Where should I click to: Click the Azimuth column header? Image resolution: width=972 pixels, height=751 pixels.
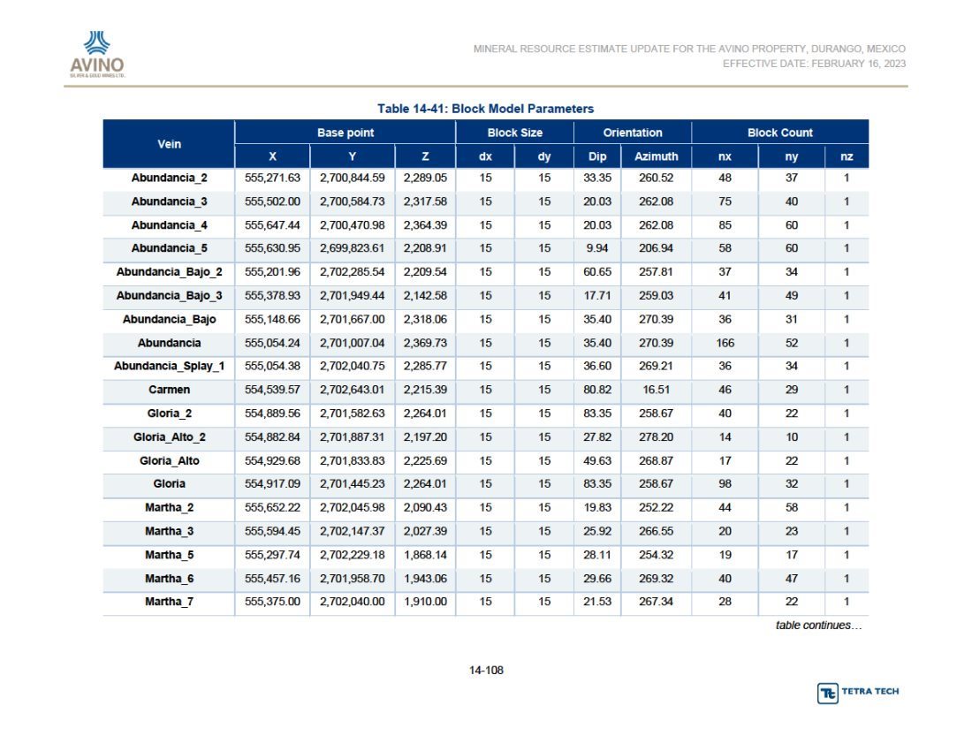(656, 156)
